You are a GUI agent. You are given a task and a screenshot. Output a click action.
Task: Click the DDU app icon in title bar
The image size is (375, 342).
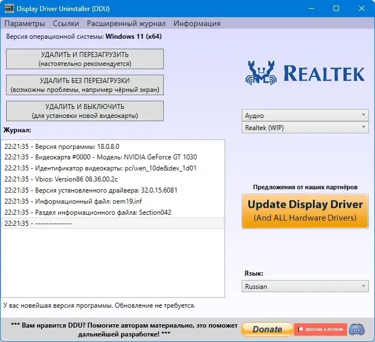click(x=9, y=9)
